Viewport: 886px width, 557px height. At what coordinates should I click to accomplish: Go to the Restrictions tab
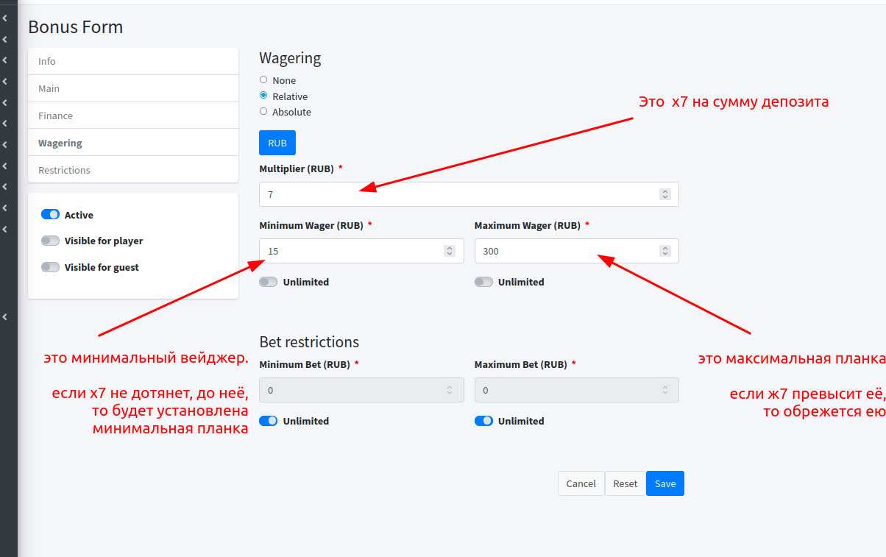(132, 170)
